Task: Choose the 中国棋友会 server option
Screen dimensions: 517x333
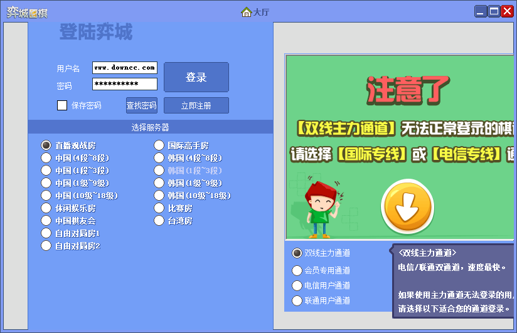Action: (x=46, y=221)
